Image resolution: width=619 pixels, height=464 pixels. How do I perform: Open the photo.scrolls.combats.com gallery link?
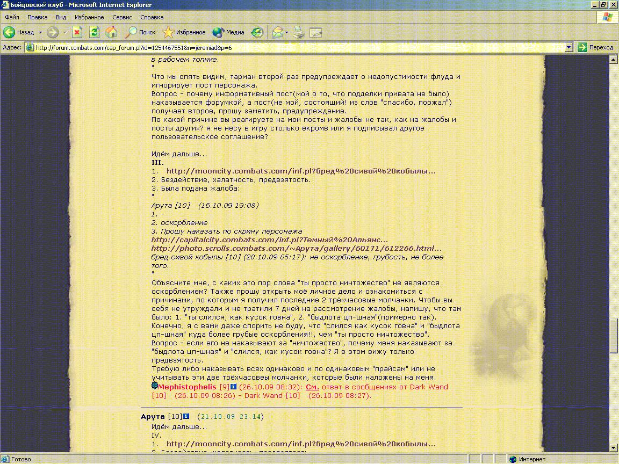[297, 249]
